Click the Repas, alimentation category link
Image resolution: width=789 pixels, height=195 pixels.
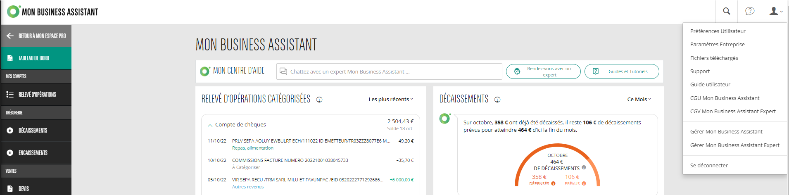click(253, 148)
